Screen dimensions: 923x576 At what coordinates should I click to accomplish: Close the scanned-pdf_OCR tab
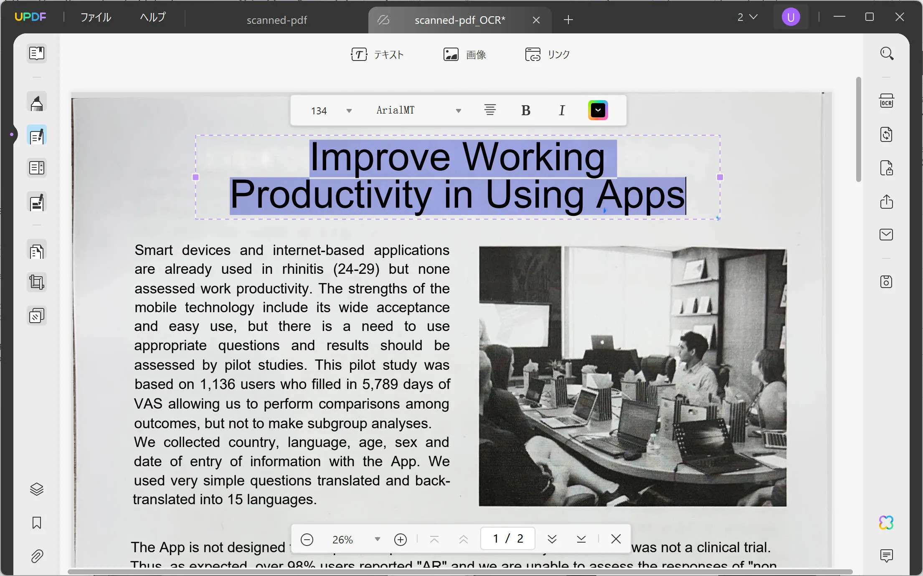tap(536, 20)
